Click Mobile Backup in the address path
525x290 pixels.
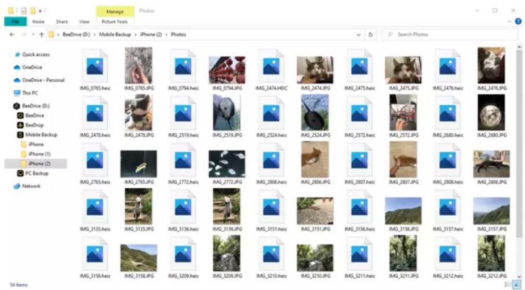[x=116, y=34]
